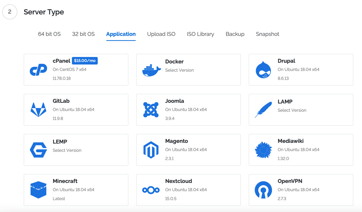
Task: Switch to the Backup tab
Action: (235, 34)
